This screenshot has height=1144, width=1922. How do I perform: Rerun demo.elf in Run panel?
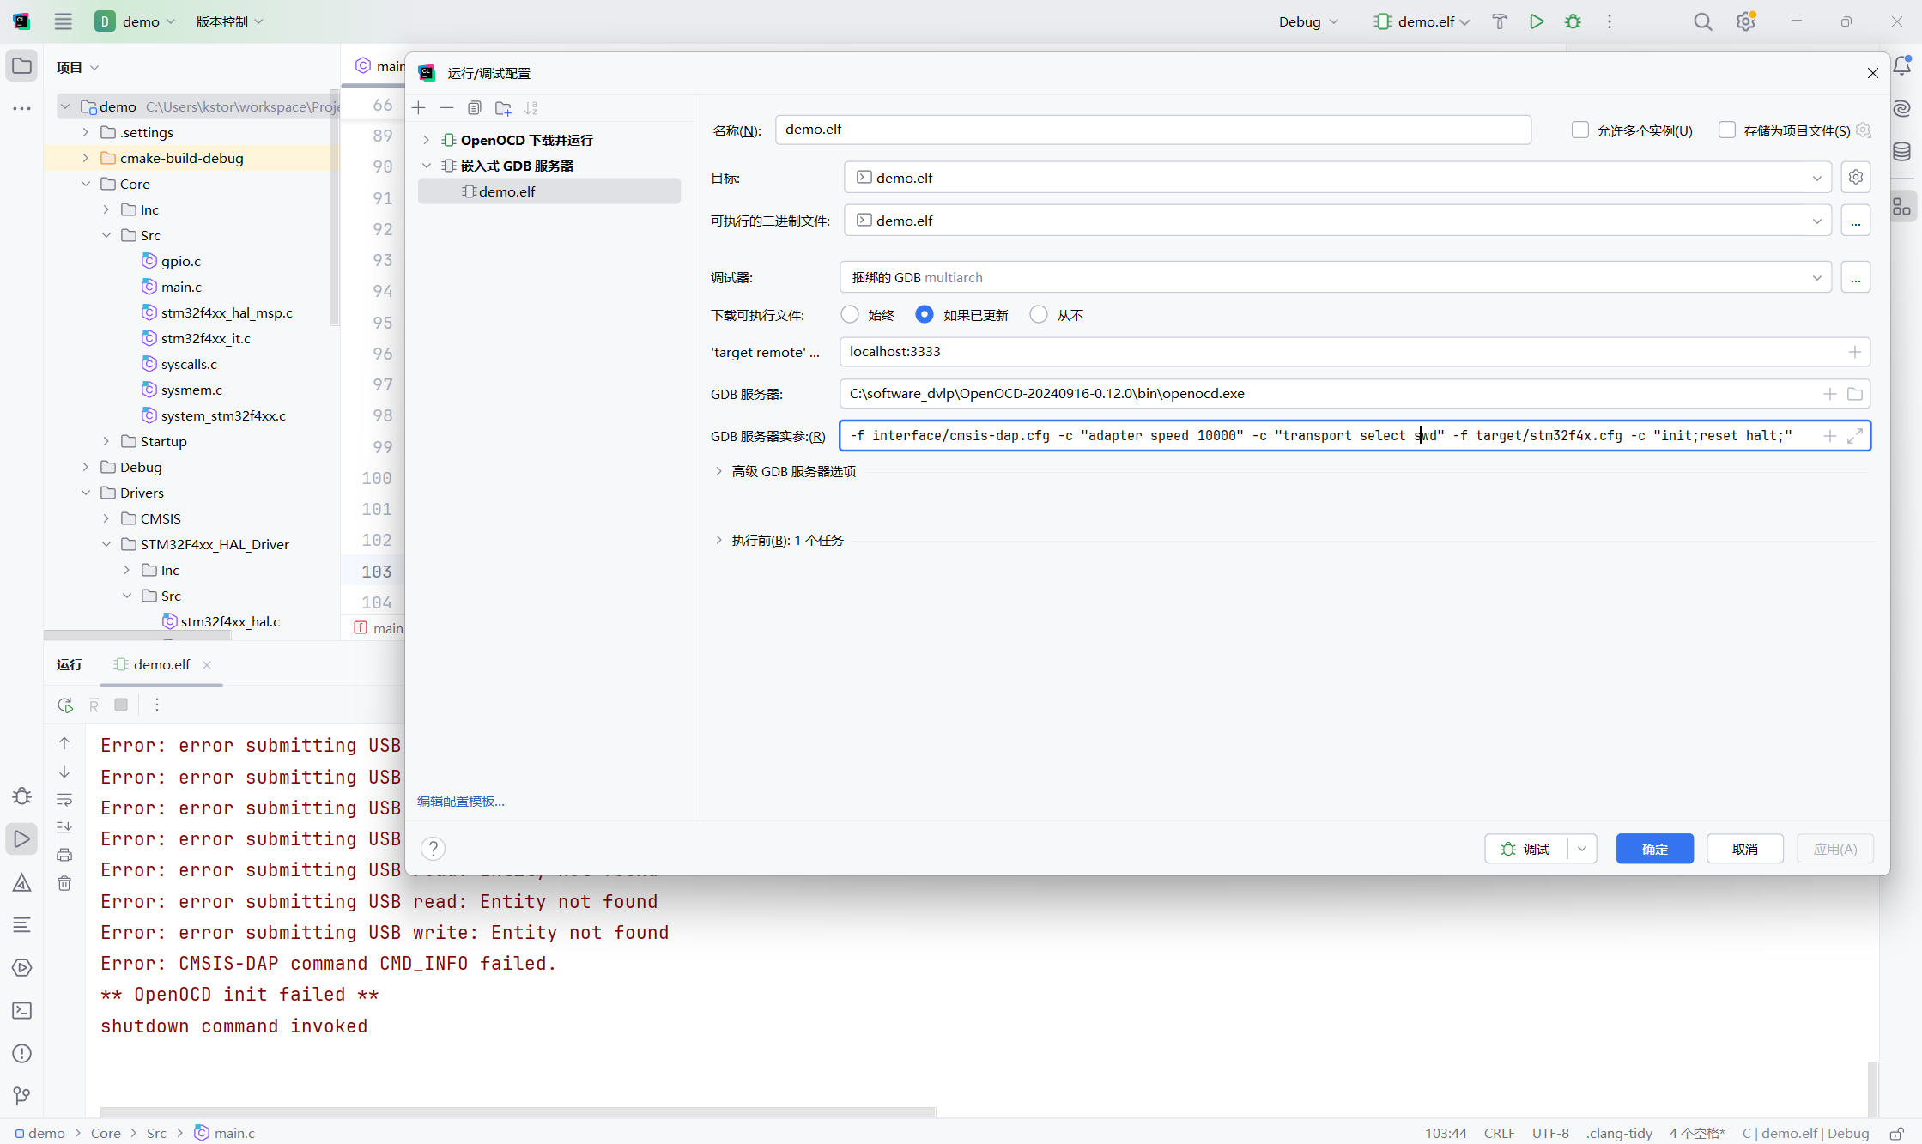[65, 705]
